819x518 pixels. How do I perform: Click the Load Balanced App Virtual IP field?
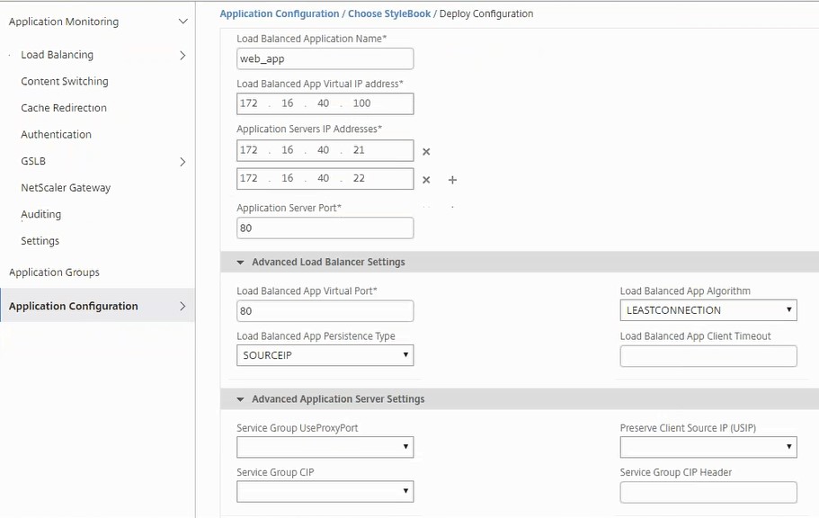point(325,103)
